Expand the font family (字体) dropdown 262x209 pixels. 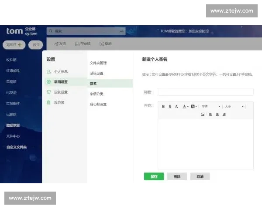[x=211, y=106]
